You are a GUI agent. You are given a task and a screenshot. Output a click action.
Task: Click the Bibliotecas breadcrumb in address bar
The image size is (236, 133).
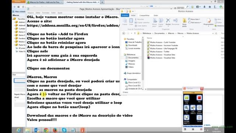tap(147, 33)
